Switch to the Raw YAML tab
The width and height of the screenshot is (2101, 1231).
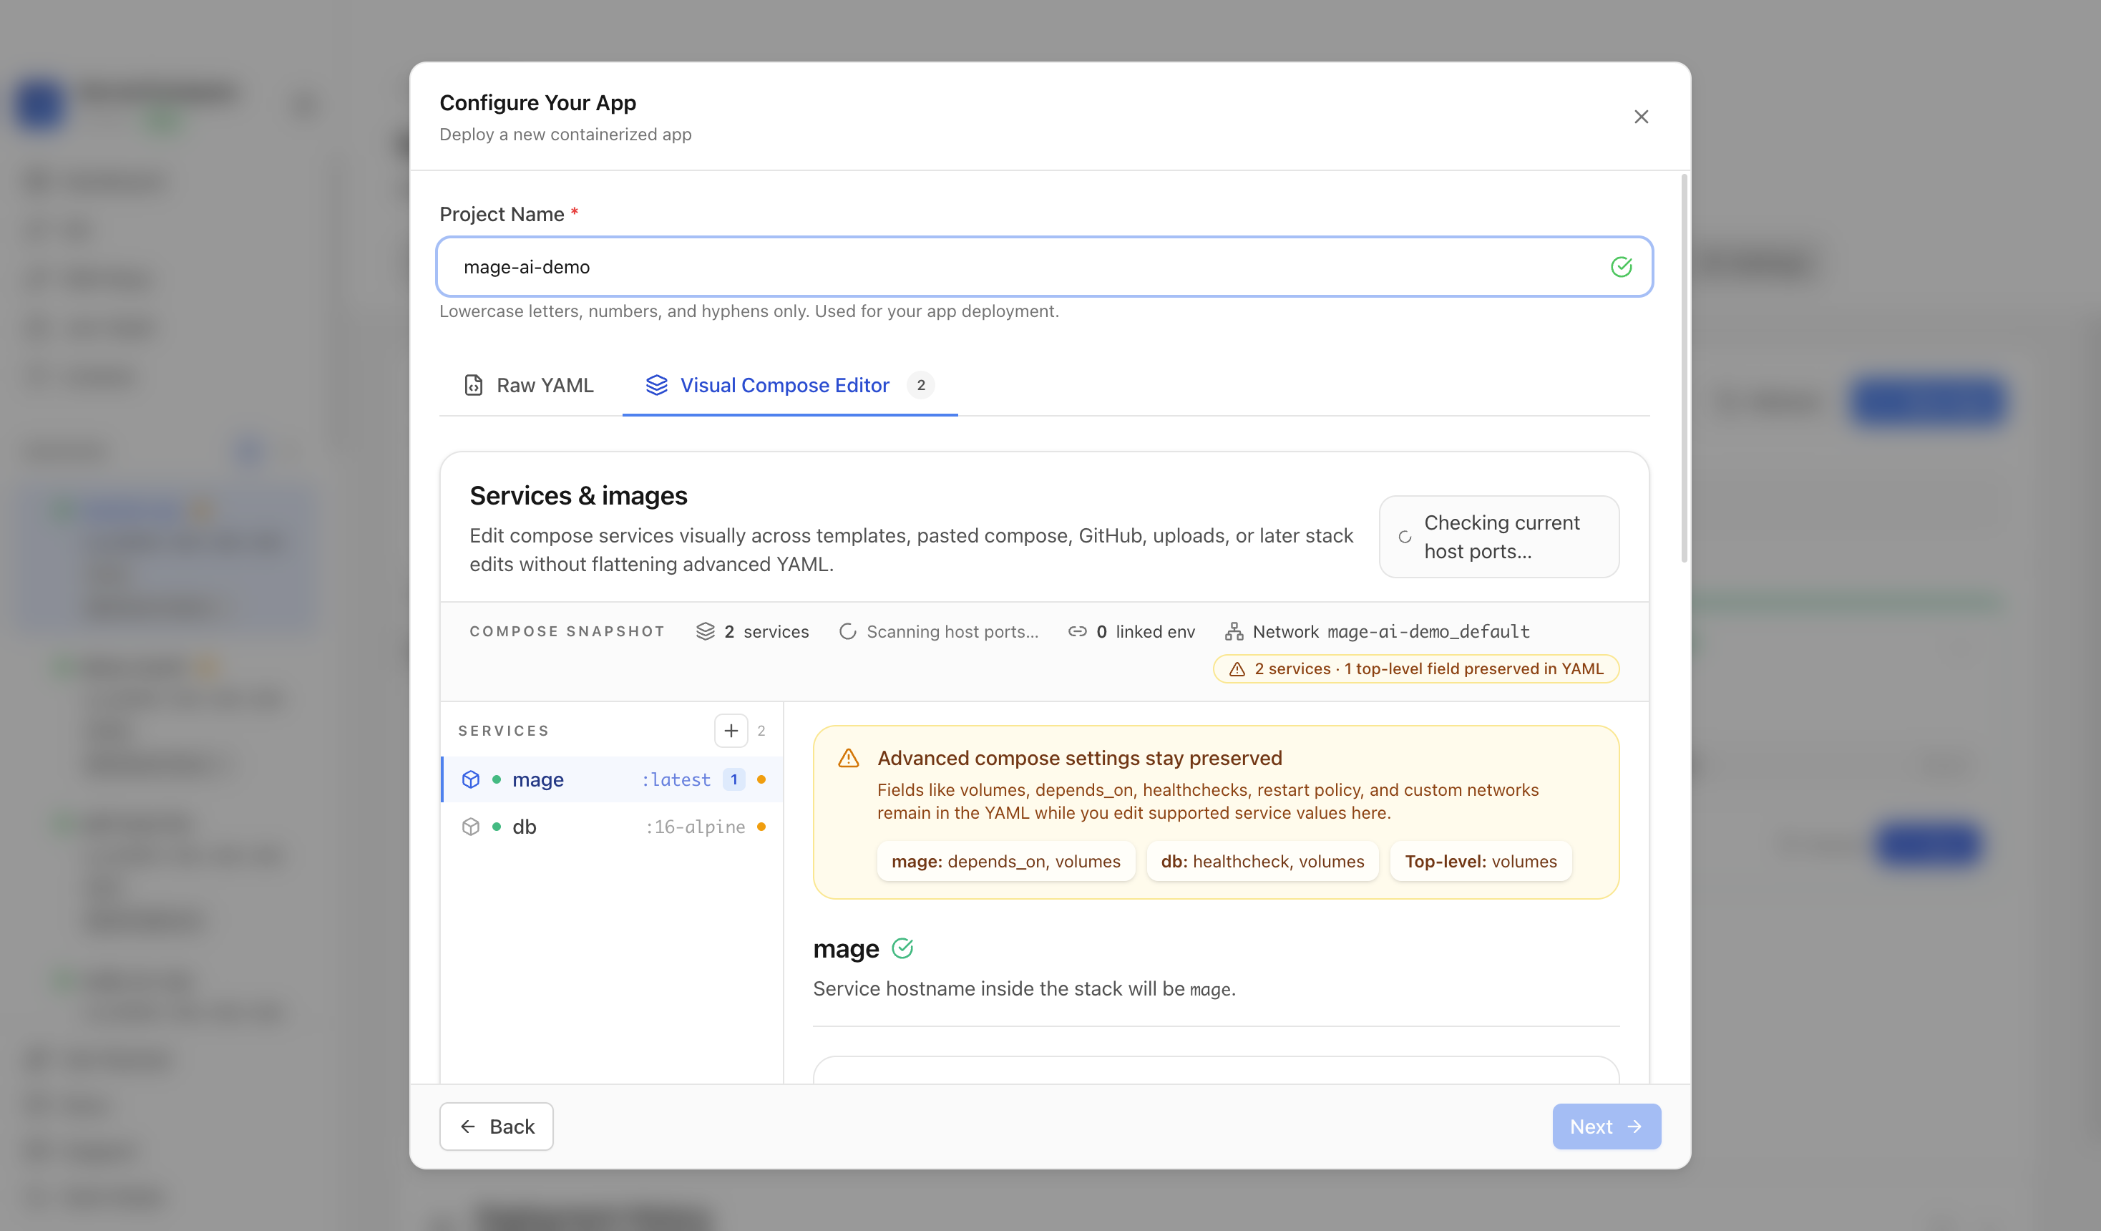pyautogui.click(x=529, y=385)
